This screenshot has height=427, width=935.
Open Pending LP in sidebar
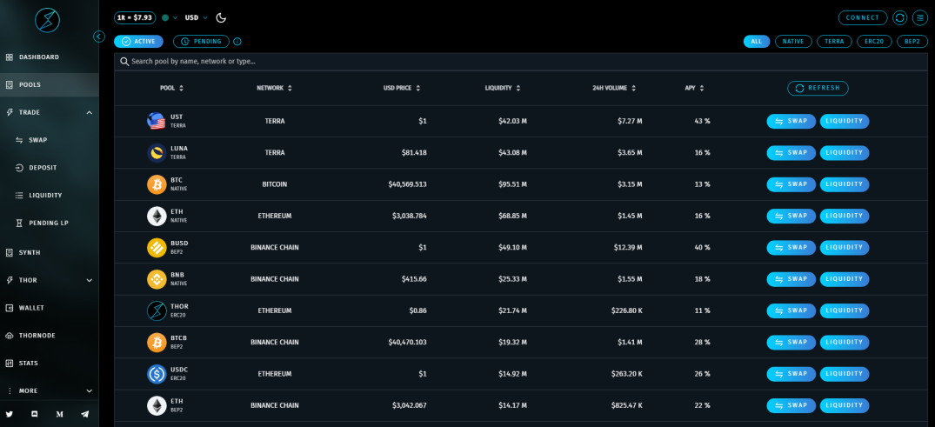coord(49,223)
